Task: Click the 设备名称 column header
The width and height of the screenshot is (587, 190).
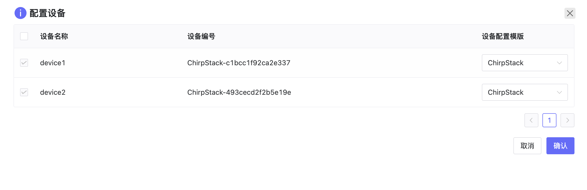Action: (x=54, y=36)
